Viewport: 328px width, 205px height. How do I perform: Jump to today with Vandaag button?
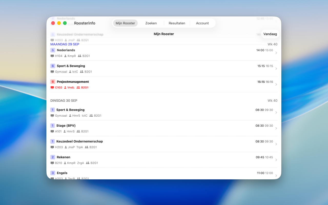(x=270, y=34)
